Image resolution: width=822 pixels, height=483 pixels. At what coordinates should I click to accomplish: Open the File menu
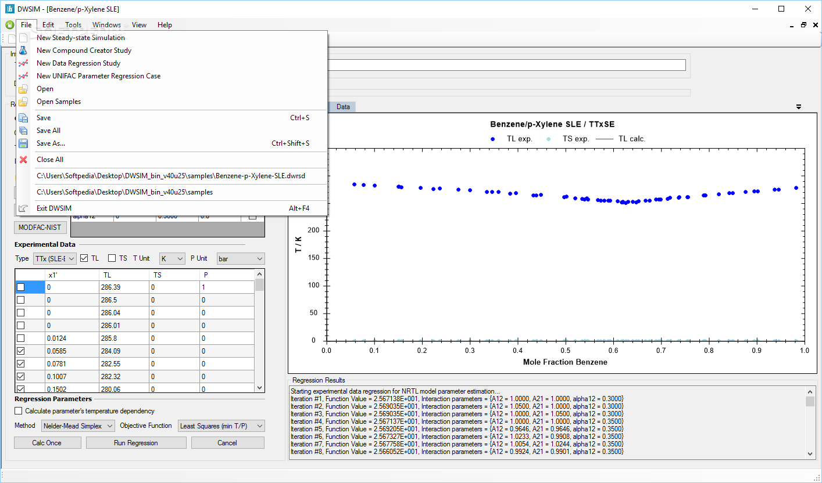pyautogui.click(x=26, y=25)
